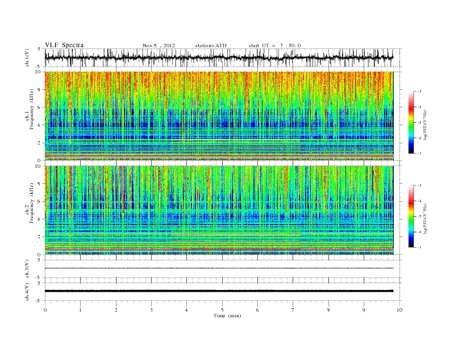Image resolution: width=450 pixels, height=348 pixels.
Task: Click the "7" tick on the time axis
Action: [x=293, y=310]
